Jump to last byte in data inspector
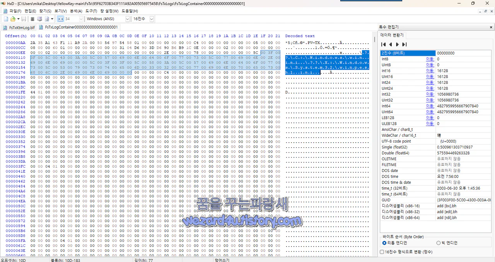The image size is (495, 262). (404, 44)
